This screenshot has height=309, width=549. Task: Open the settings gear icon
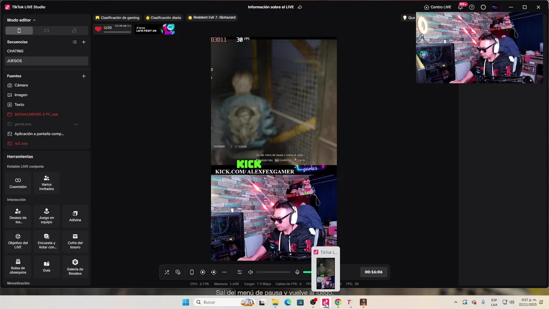483,7
